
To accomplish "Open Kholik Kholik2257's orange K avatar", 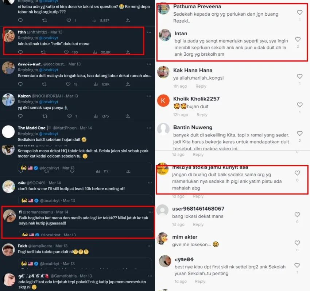I will [x=163, y=101].
